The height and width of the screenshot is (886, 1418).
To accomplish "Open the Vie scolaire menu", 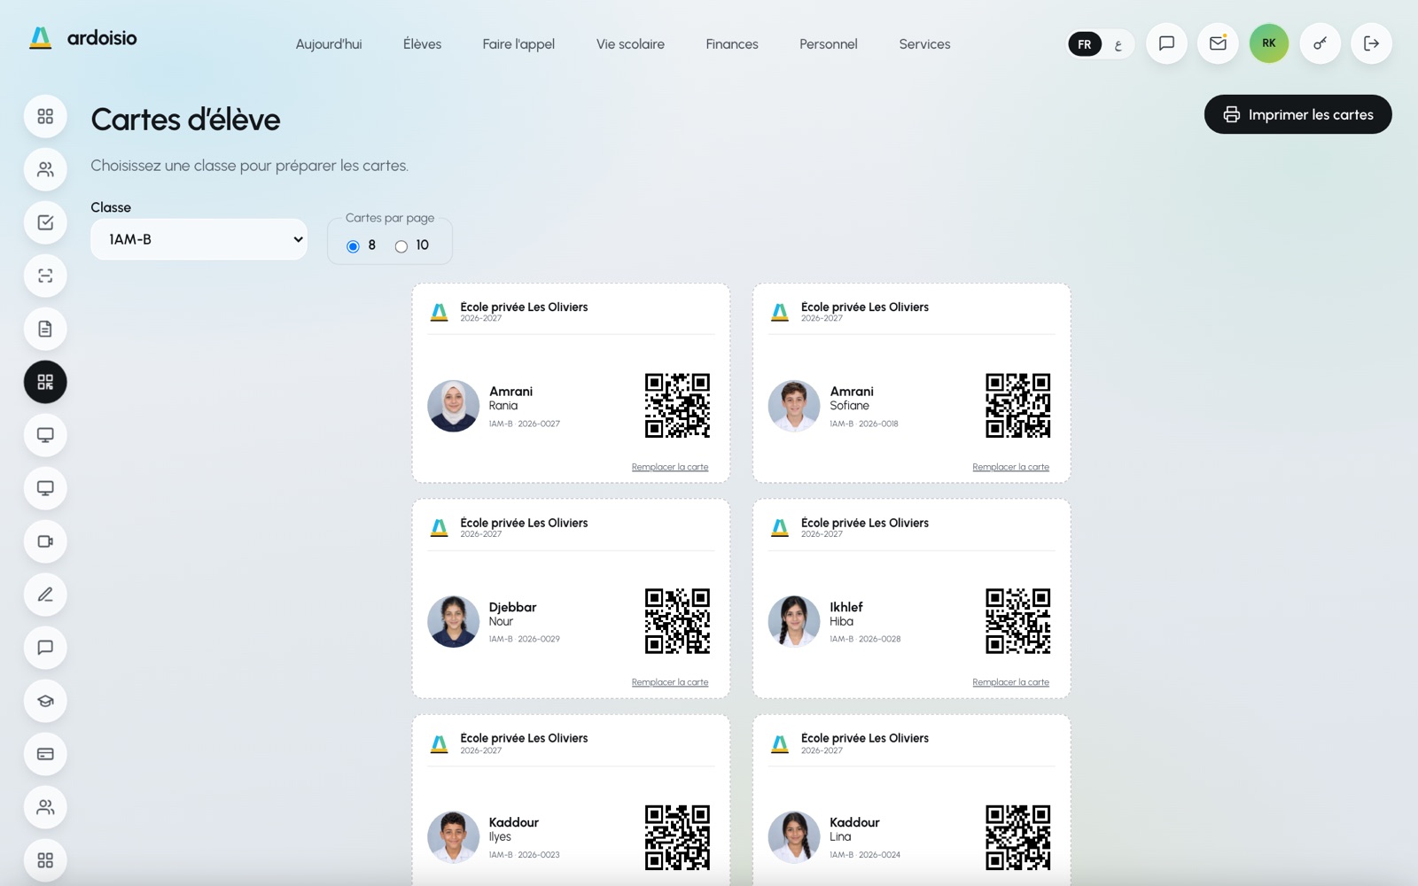I will coord(630,44).
